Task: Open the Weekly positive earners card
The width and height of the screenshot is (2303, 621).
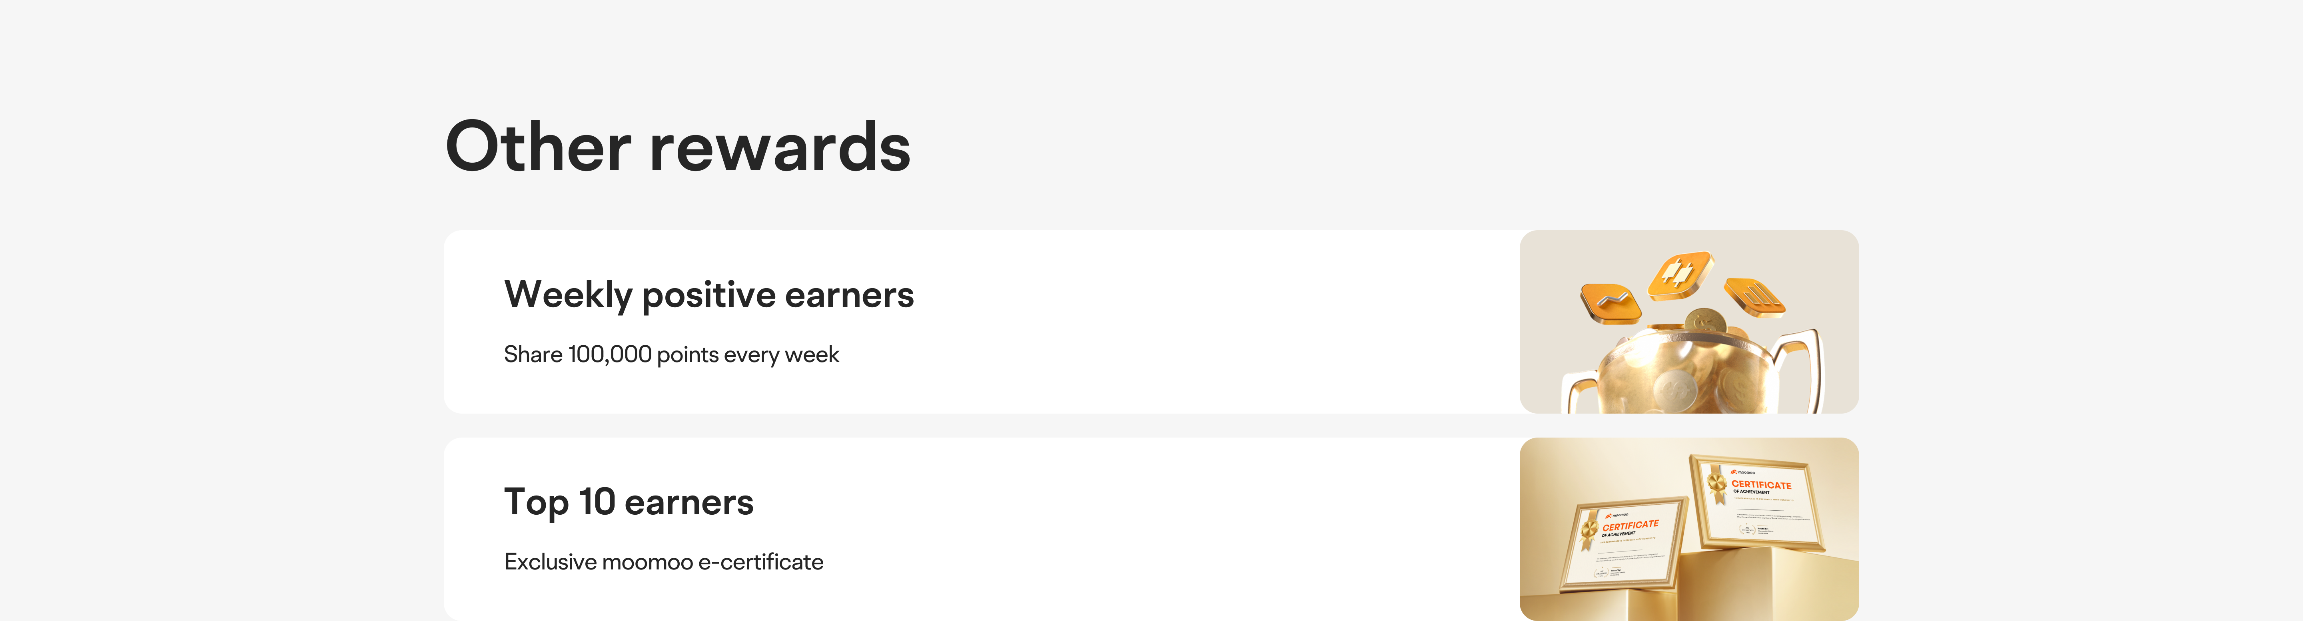Action: coord(1151,322)
